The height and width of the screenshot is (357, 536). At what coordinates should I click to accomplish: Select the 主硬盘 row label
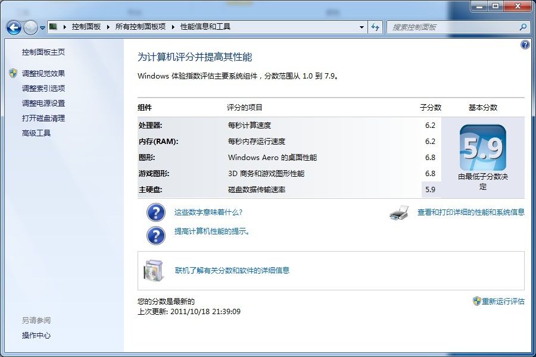[151, 190]
